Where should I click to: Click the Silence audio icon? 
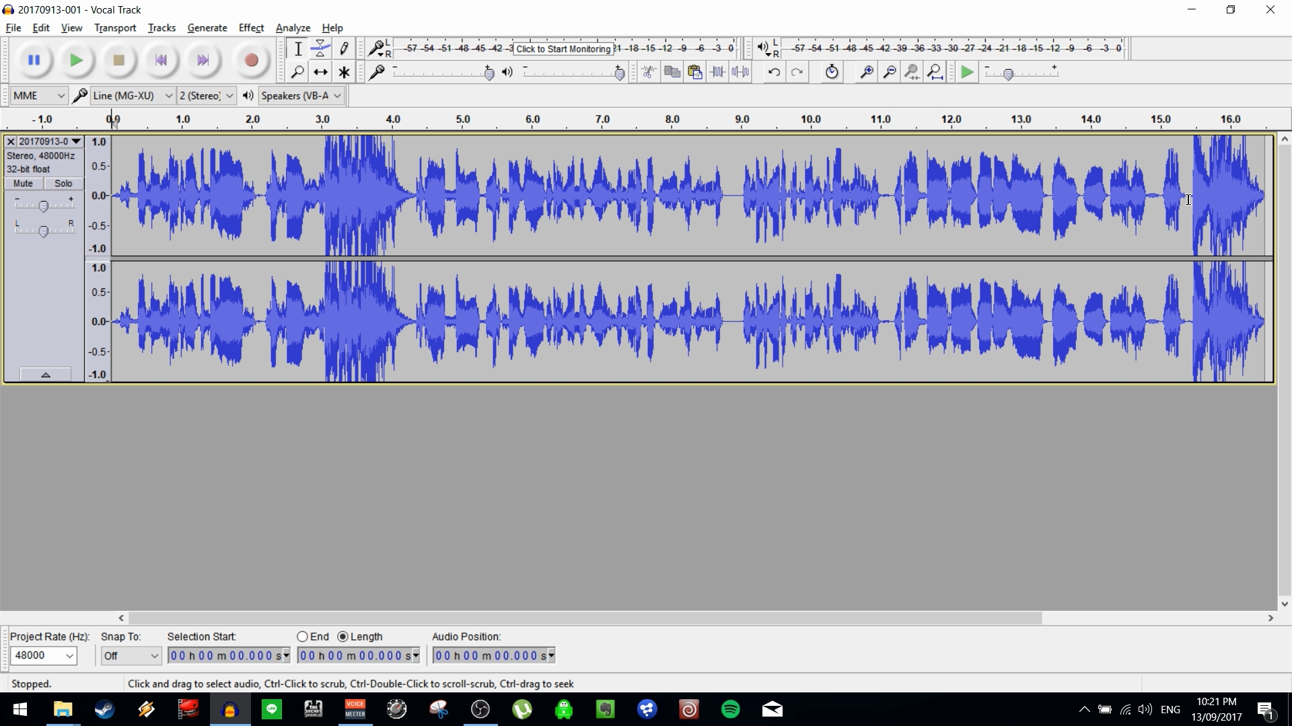(740, 72)
